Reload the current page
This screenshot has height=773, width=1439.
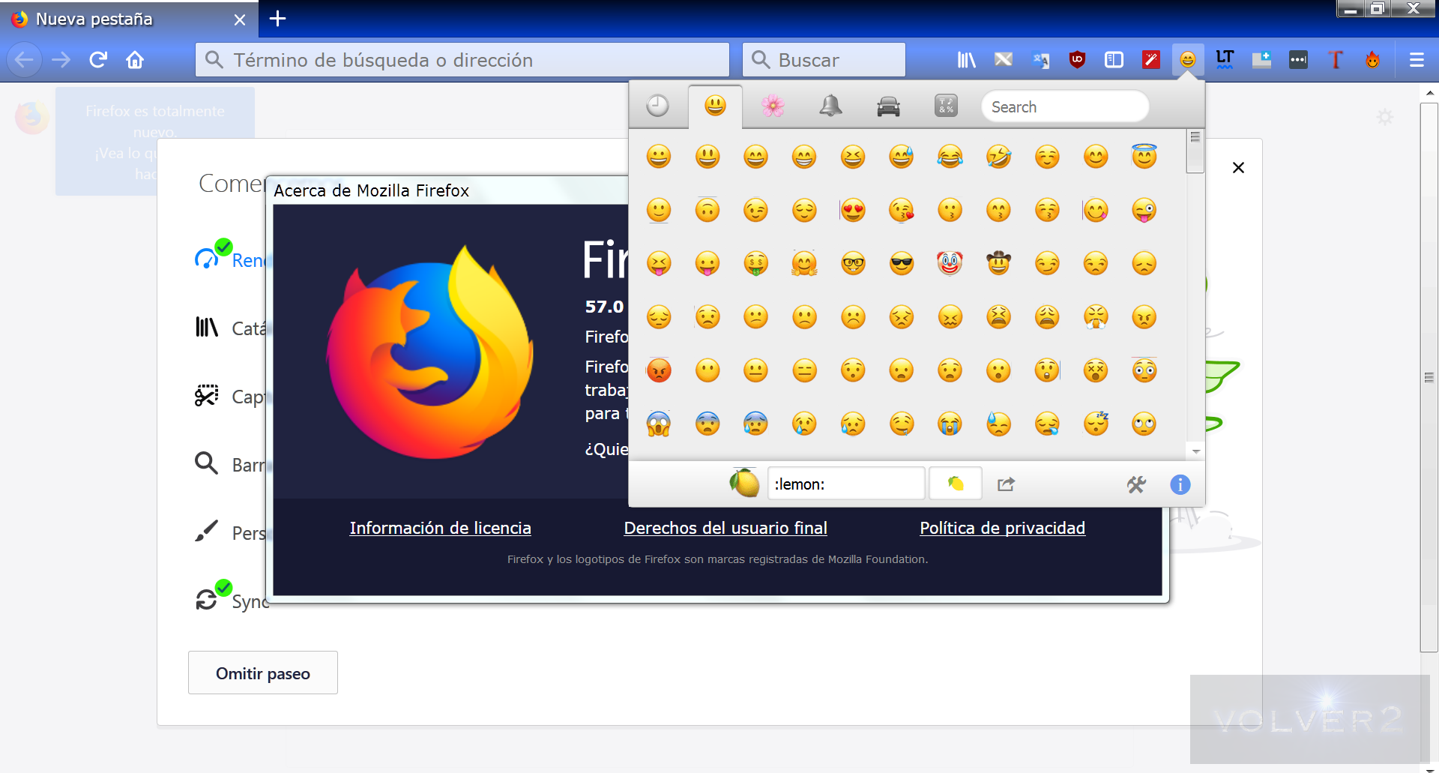coord(98,59)
